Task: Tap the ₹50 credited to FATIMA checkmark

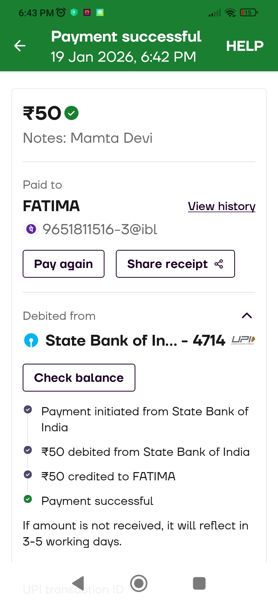Action: 28,474
